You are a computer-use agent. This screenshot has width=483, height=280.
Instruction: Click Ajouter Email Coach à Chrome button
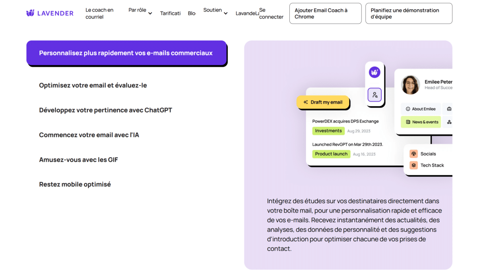tap(325, 13)
